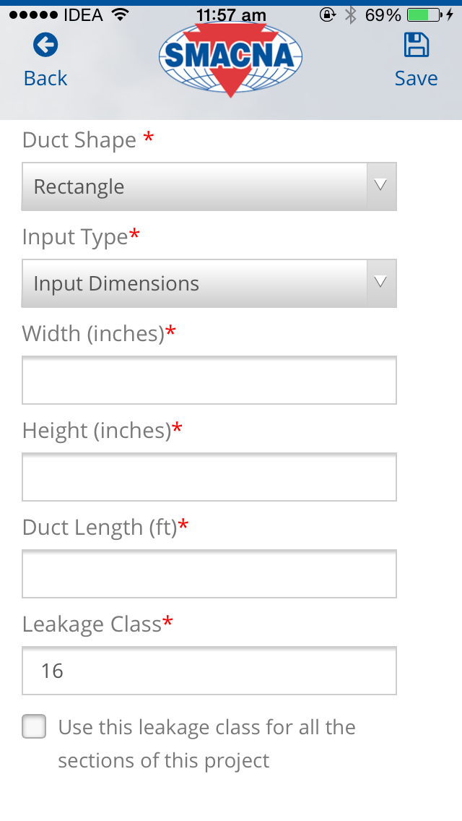Tap the rotation lock status icon
This screenshot has height=821, width=462.
[x=328, y=15]
